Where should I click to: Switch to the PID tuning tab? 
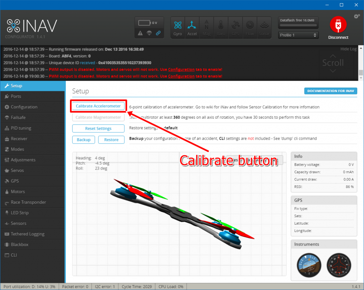[x=21, y=128]
